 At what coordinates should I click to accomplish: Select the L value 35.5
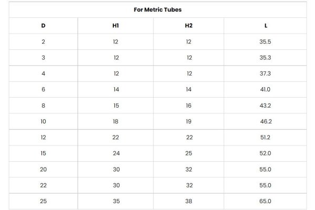265,41
